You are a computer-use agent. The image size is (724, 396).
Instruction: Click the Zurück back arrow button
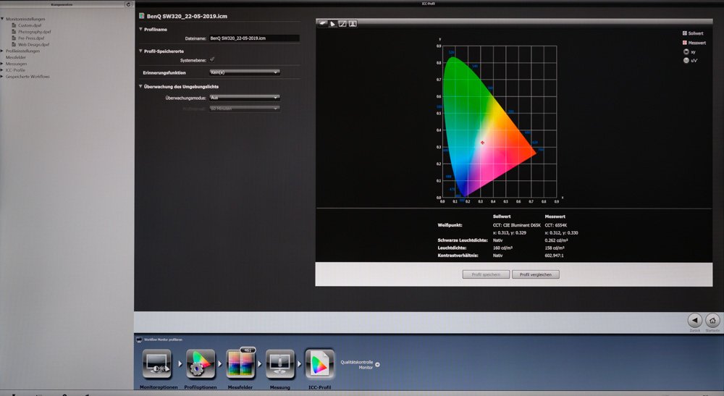point(694,320)
